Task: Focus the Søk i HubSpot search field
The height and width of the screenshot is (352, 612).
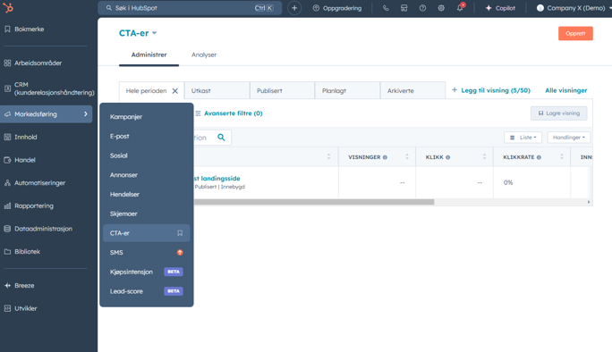Action: 190,8
